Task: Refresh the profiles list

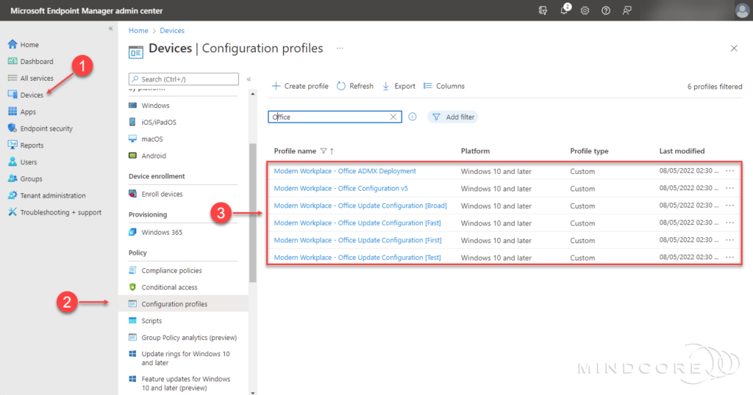Action: click(x=355, y=87)
